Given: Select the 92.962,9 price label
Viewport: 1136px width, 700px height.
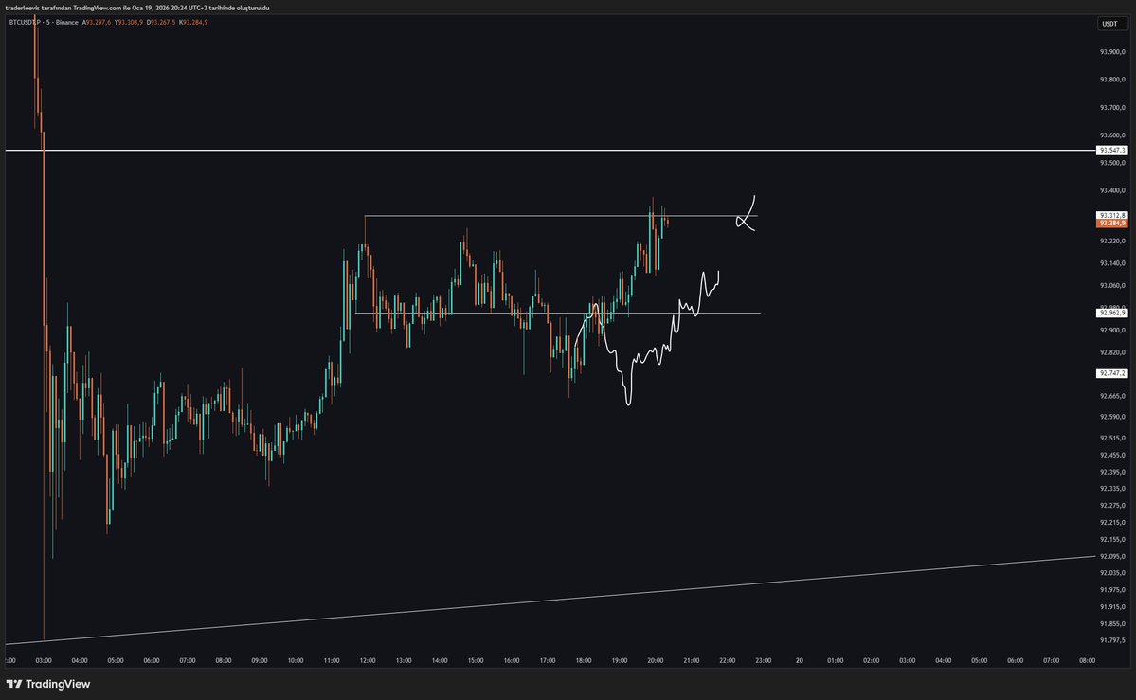Looking at the screenshot, I should coord(1111,313).
